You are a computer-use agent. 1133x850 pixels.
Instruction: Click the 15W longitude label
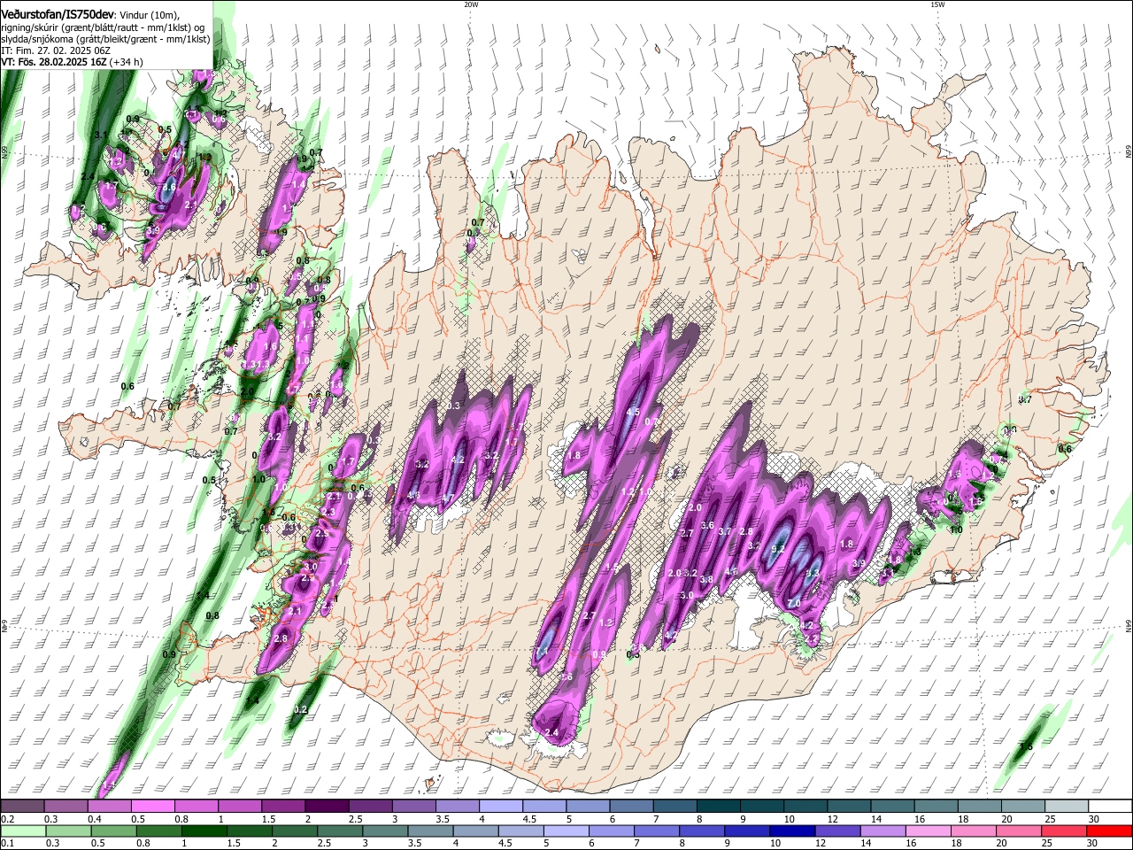pyautogui.click(x=936, y=4)
